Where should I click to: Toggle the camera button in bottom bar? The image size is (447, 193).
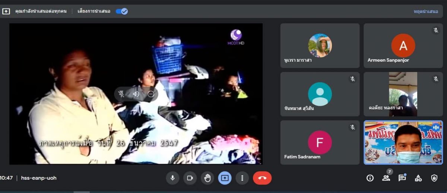point(190,178)
